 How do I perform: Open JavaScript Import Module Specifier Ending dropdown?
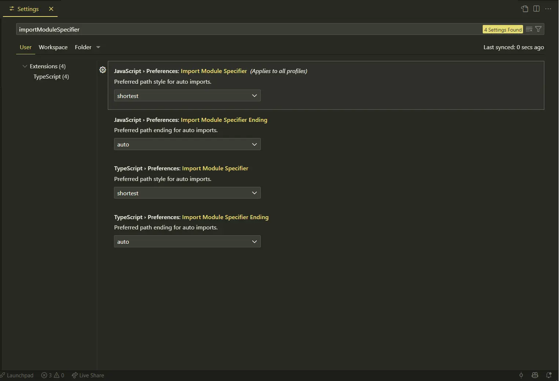[x=187, y=144]
